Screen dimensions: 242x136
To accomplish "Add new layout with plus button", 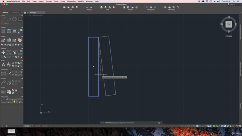I will 32,126.
